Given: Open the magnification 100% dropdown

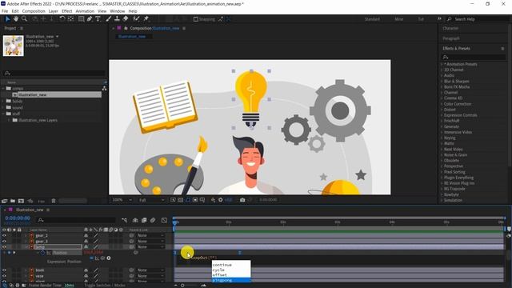Looking at the screenshot, I should click(122, 200).
